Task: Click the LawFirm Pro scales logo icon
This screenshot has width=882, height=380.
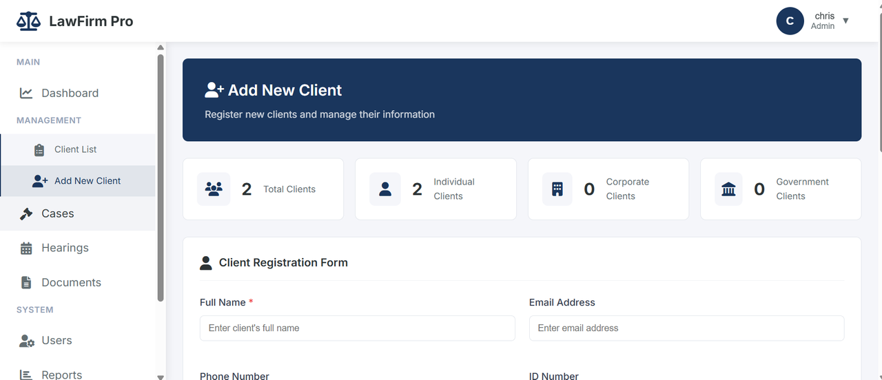Action: [29, 21]
